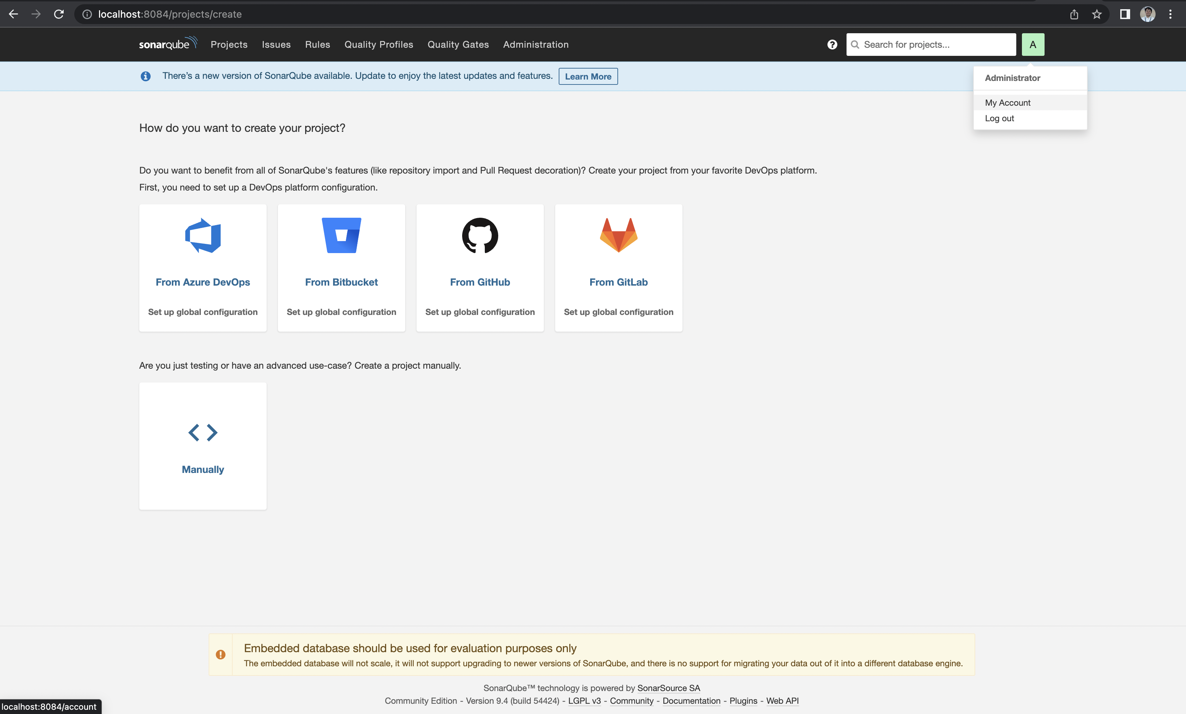Select My Account from user dropdown
Screen dimensions: 1186x714
(x=1030, y=103)
